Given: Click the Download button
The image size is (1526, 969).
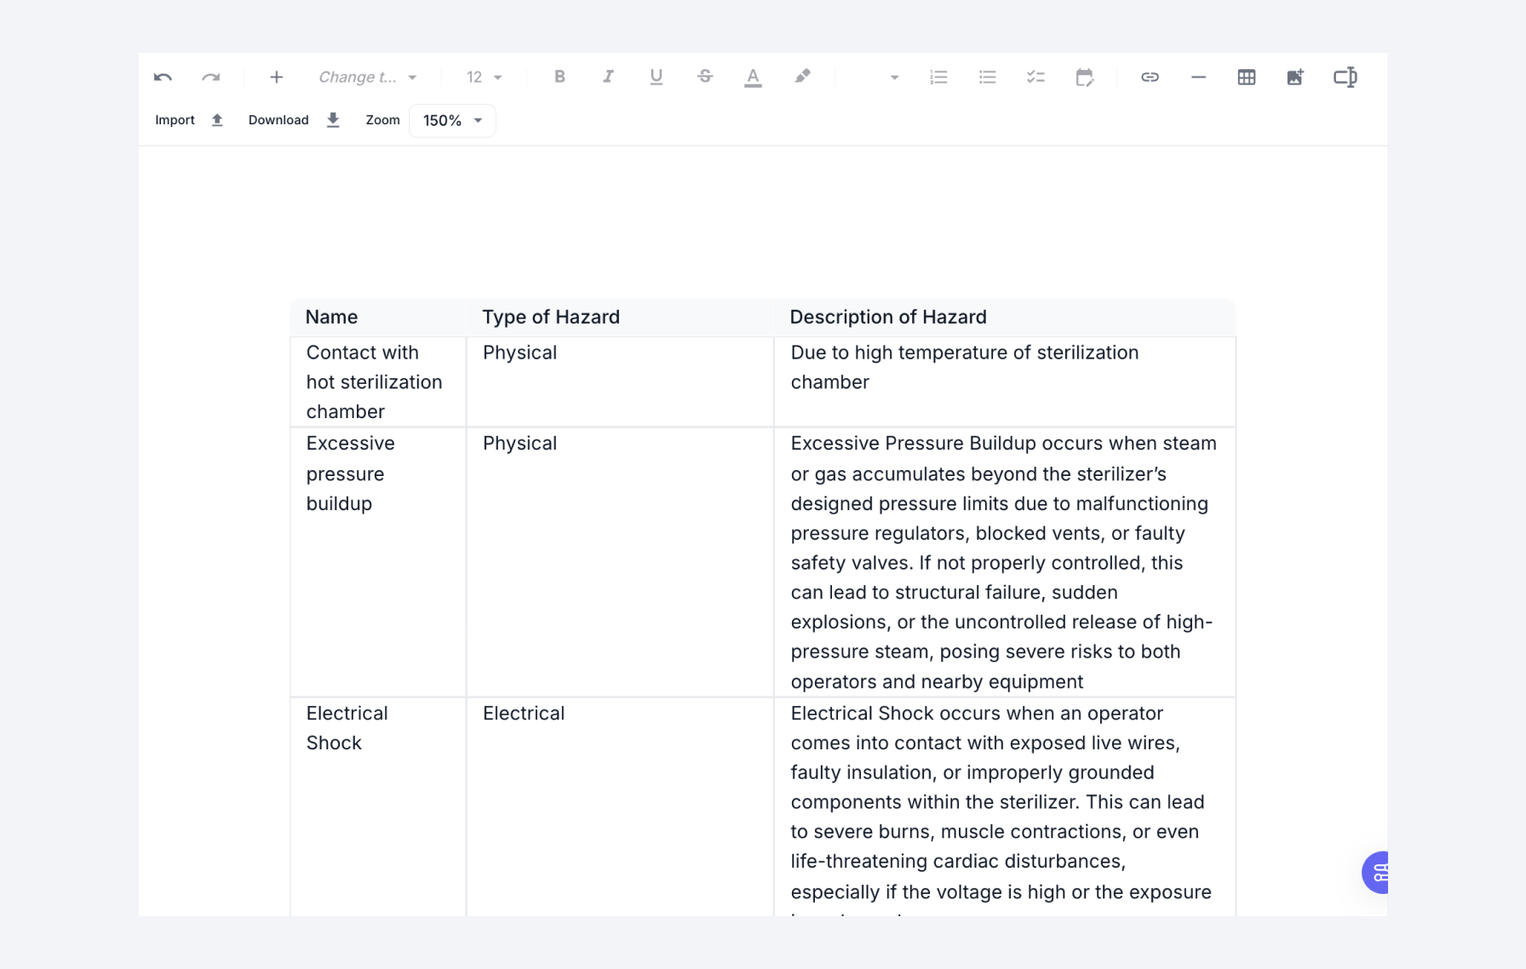Looking at the screenshot, I should pos(293,120).
